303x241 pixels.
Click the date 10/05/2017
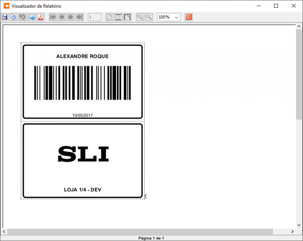coord(83,115)
